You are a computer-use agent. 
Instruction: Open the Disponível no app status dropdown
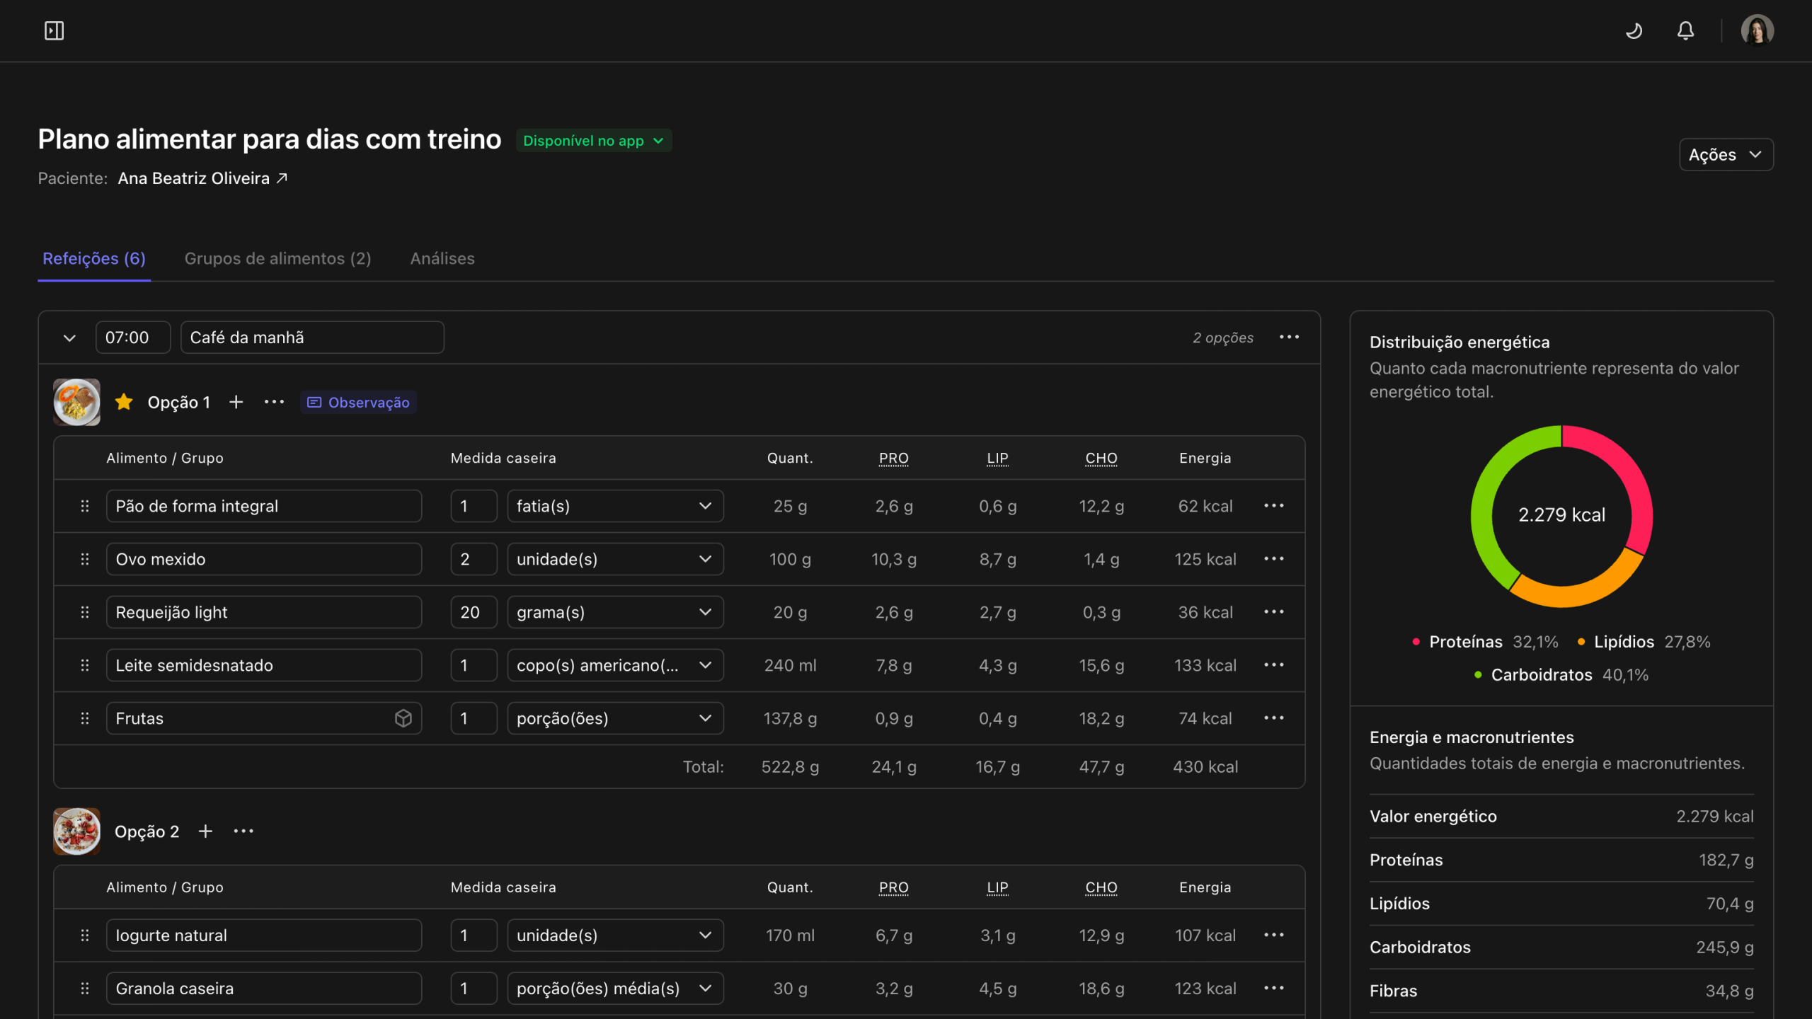[593, 140]
